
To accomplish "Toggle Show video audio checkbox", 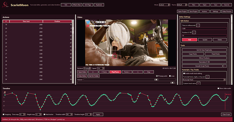I will tap(218, 89).
